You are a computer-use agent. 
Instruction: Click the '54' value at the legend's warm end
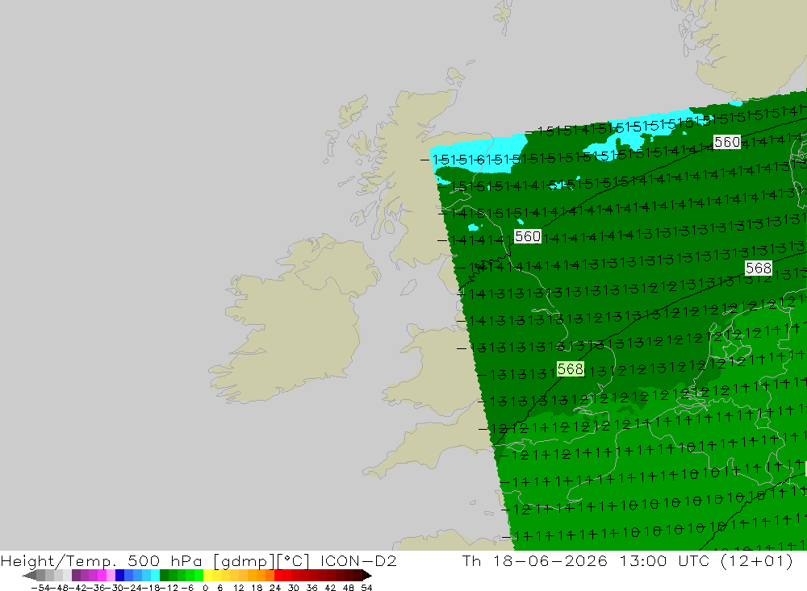point(366,588)
